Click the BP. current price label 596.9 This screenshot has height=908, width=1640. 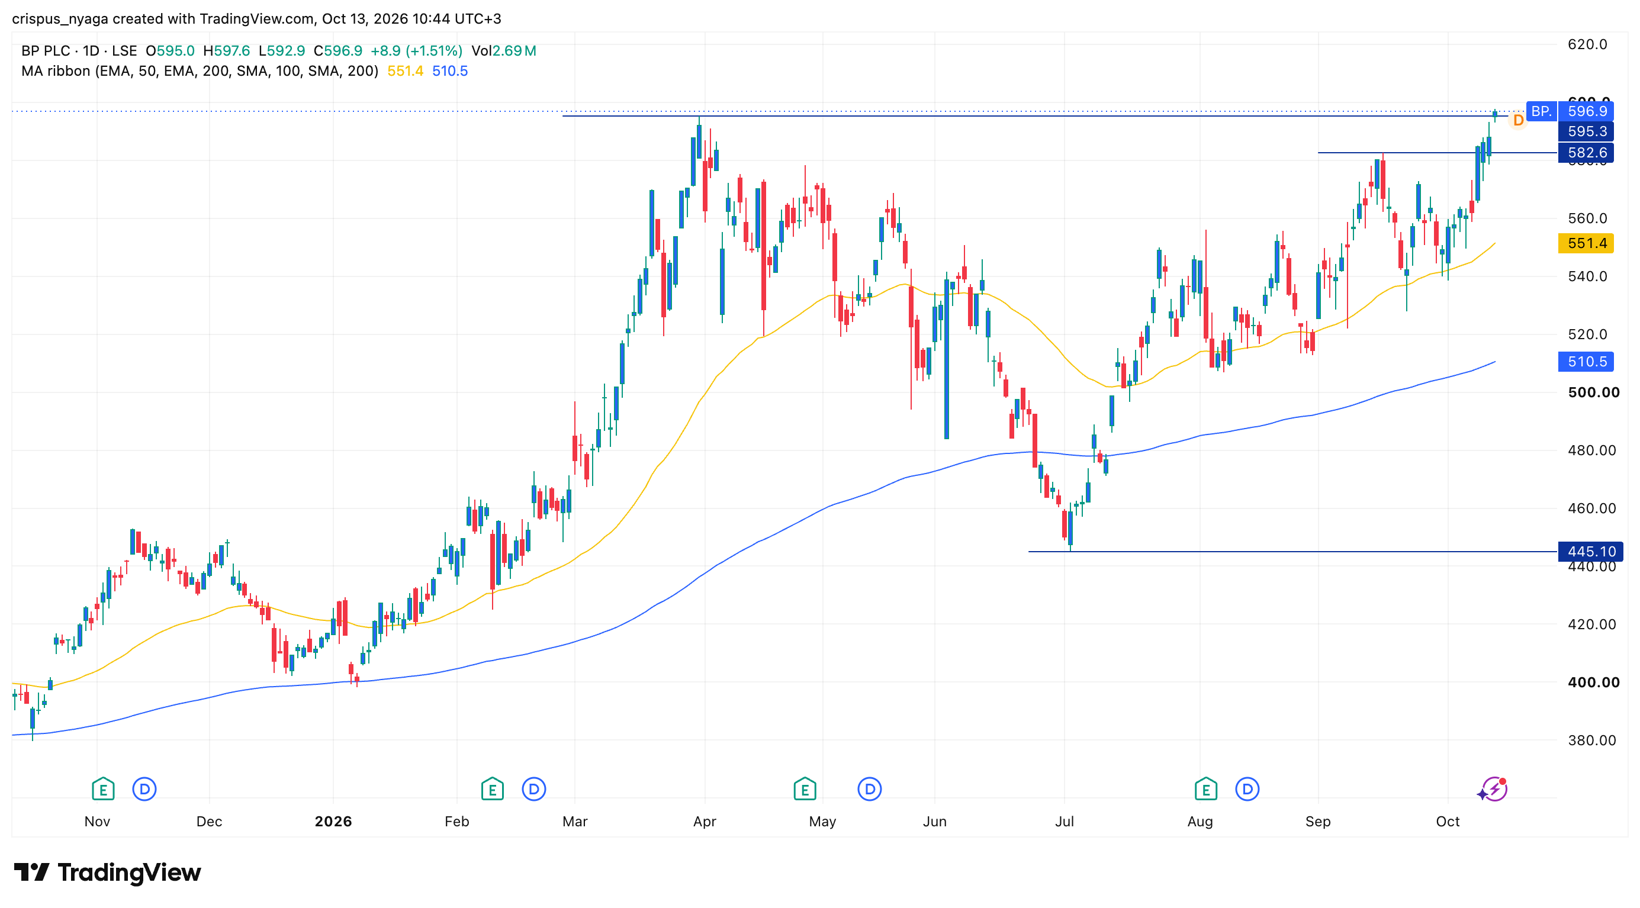pos(1586,111)
